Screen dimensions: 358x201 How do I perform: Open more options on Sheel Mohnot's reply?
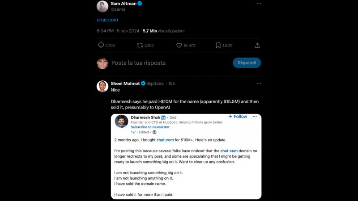point(259,83)
